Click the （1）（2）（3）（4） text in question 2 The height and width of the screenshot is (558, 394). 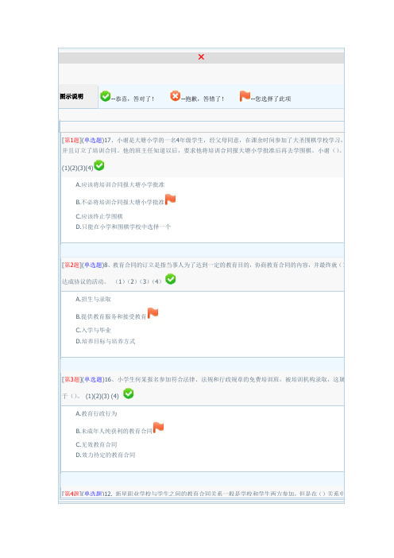click(x=138, y=281)
